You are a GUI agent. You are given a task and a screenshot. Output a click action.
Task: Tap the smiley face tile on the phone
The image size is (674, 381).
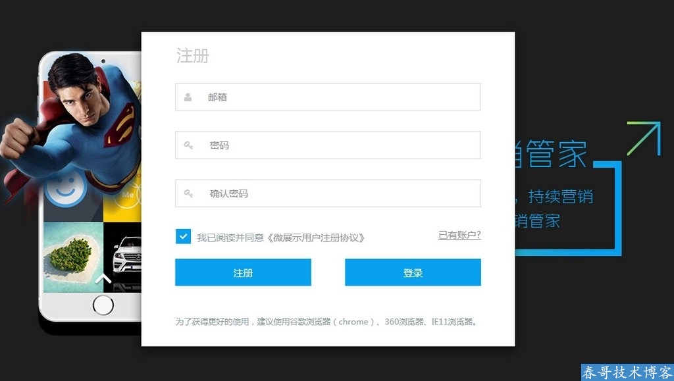pos(66,189)
